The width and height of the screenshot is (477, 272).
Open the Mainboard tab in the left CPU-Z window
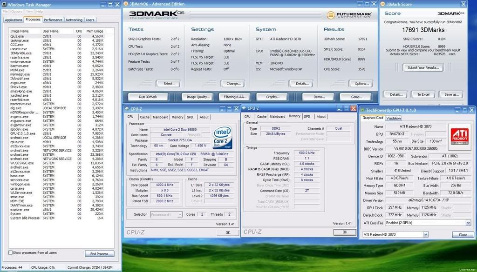pos(160,117)
